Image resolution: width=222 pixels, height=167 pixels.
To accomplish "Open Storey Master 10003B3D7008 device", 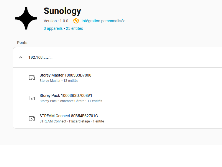I will click(x=65, y=75).
